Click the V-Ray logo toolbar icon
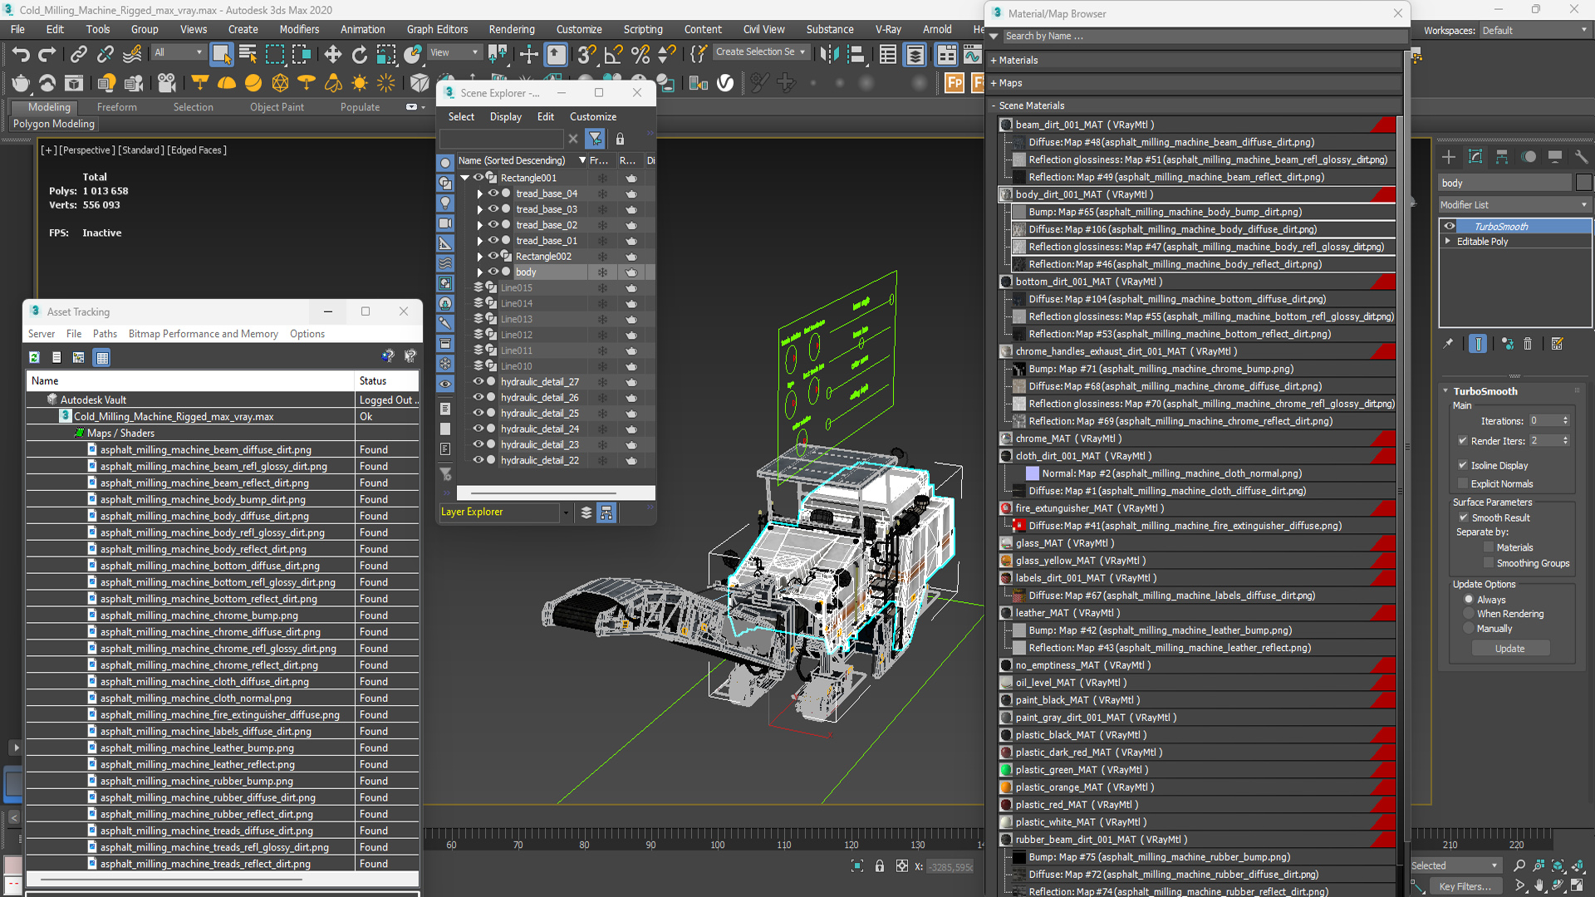This screenshot has width=1595, height=897. click(725, 83)
